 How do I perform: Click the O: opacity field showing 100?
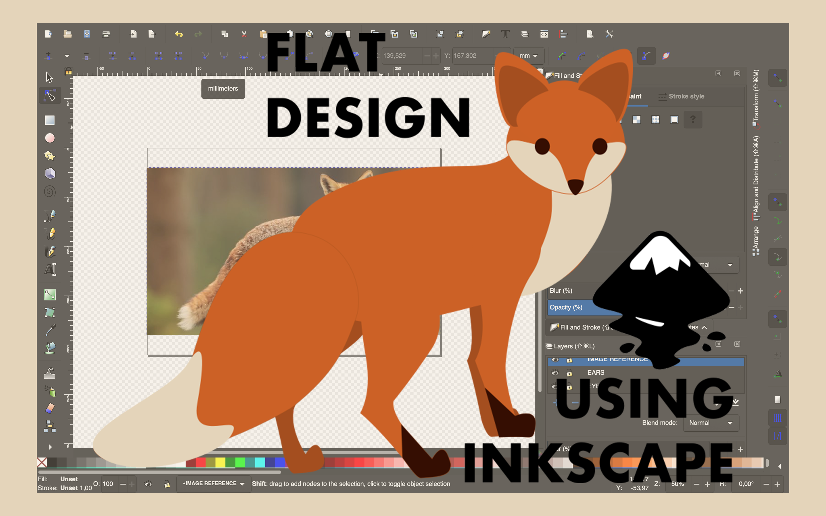click(110, 484)
